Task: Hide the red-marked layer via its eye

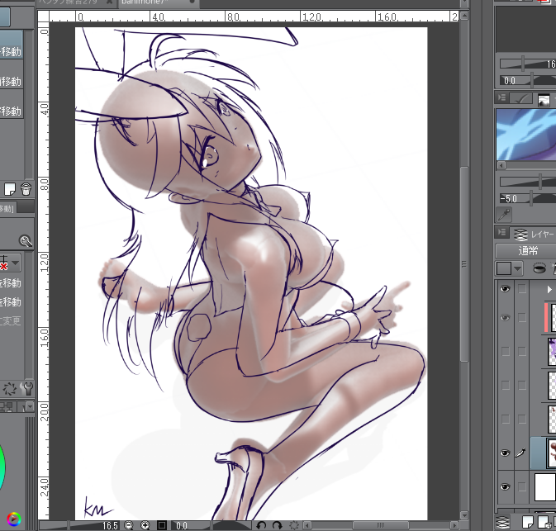Action: pyautogui.click(x=505, y=318)
